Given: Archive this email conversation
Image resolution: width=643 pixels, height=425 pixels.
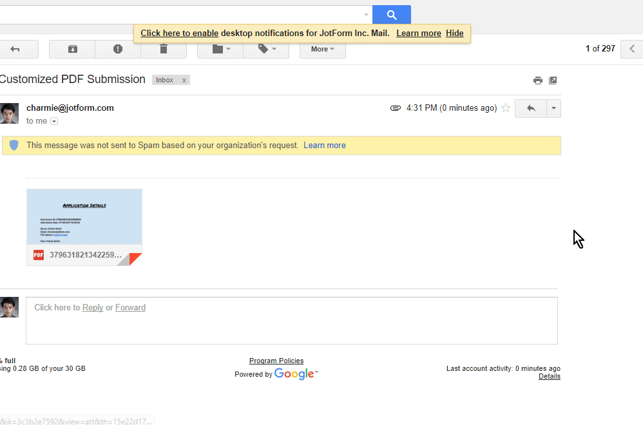Looking at the screenshot, I should point(72,49).
